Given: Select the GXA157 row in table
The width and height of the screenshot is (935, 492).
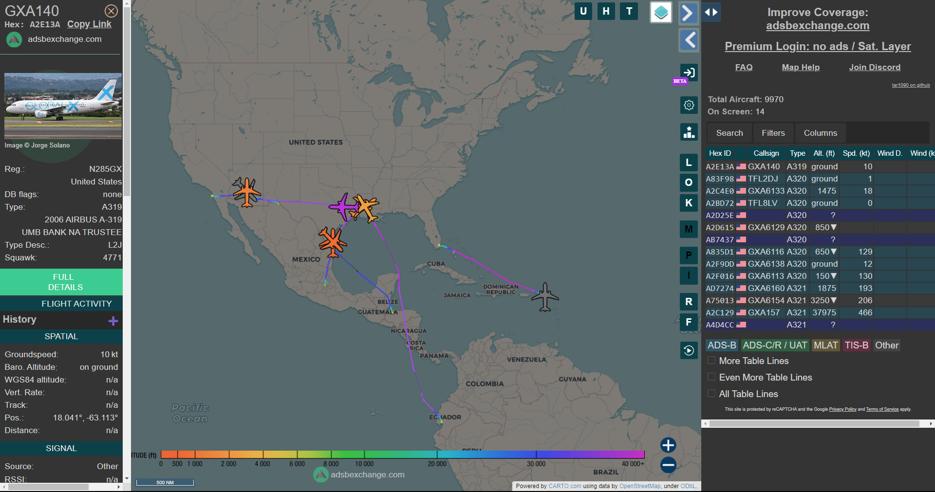Looking at the screenshot, I should click(x=820, y=312).
